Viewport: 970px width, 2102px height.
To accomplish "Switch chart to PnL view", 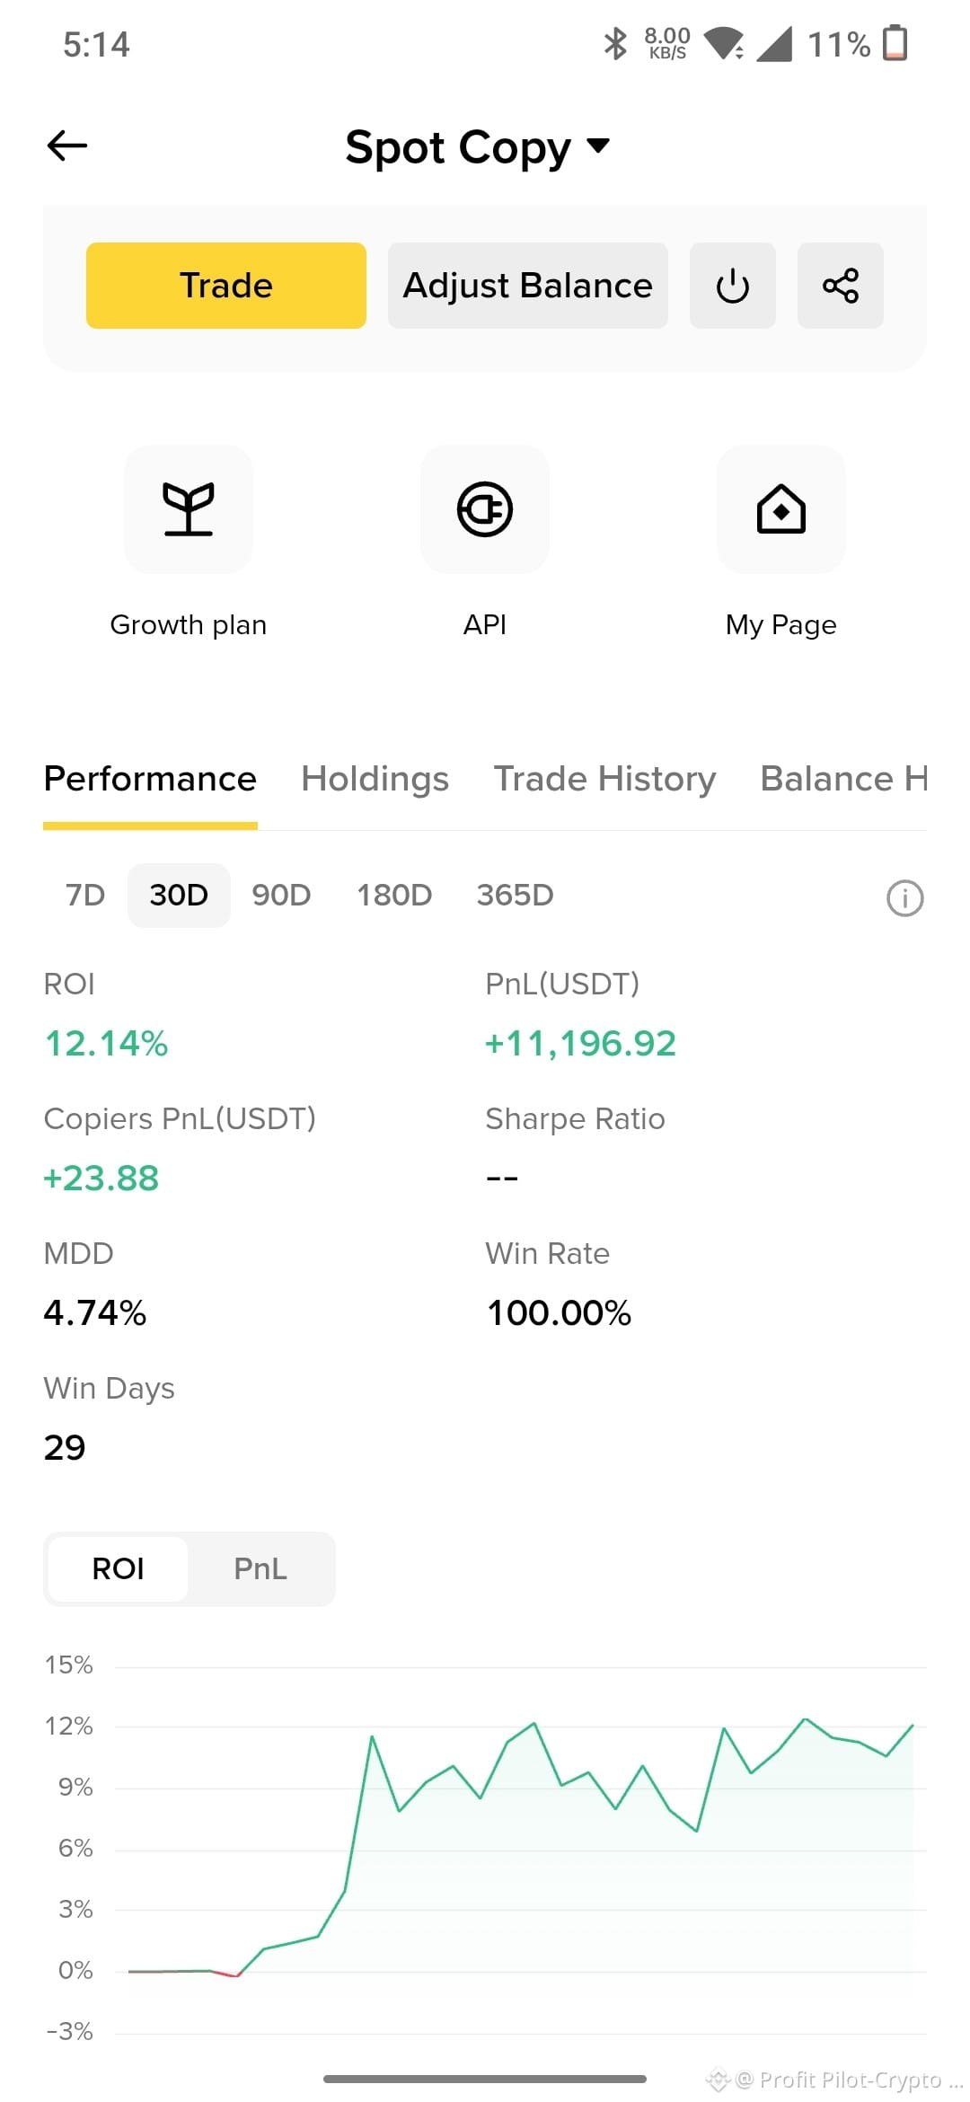I will tap(260, 1568).
